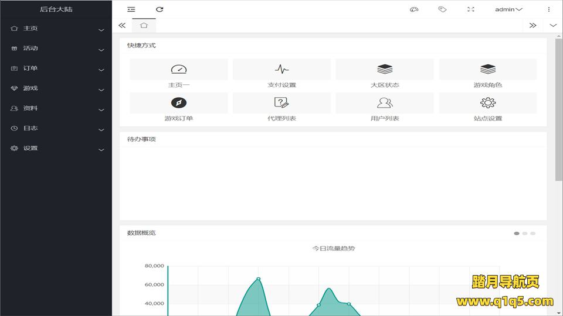
Task: Toggle the sidebar collapse icon
Action: click(x=131, y=9)
